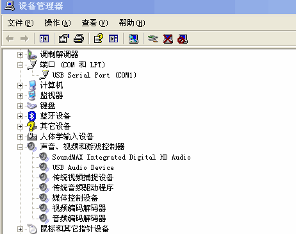Open the 文件(F) menu
296x234 pixels.
pos(21,23)
